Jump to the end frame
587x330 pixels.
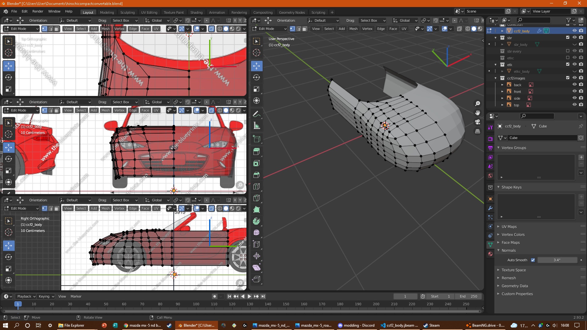coord(263,296)
